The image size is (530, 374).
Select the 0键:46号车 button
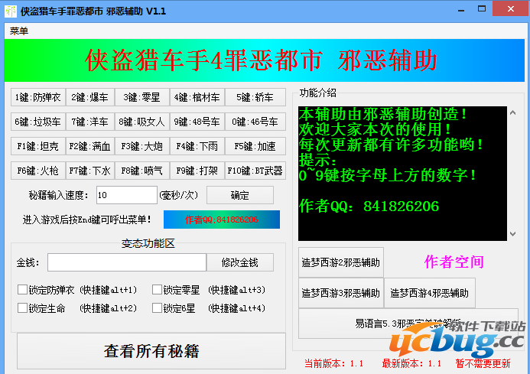255,122
